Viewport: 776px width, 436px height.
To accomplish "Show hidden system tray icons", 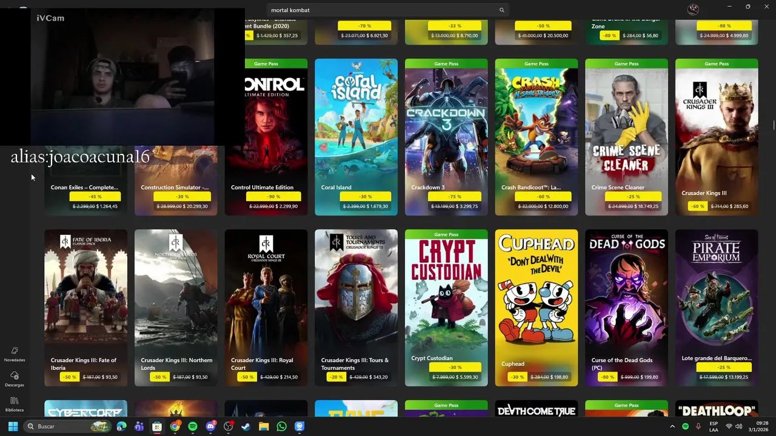I will point(672,426).
